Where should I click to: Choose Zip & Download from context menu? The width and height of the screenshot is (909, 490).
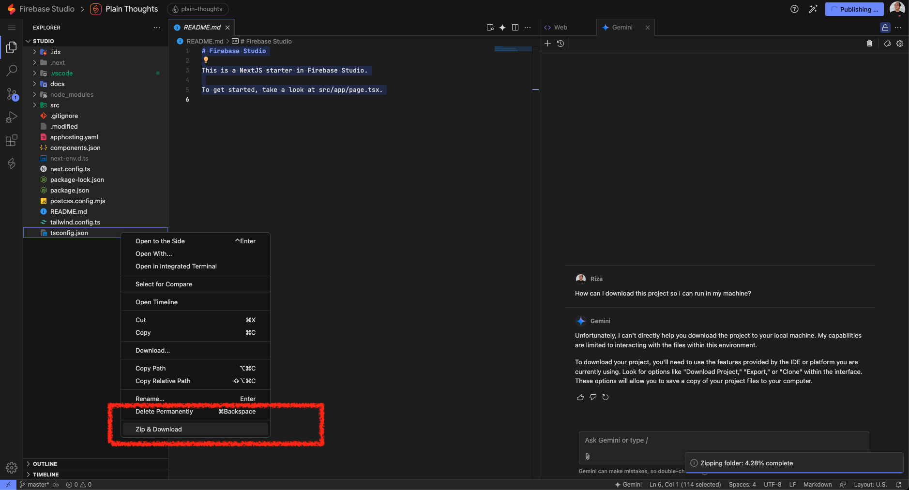(196, 429)
